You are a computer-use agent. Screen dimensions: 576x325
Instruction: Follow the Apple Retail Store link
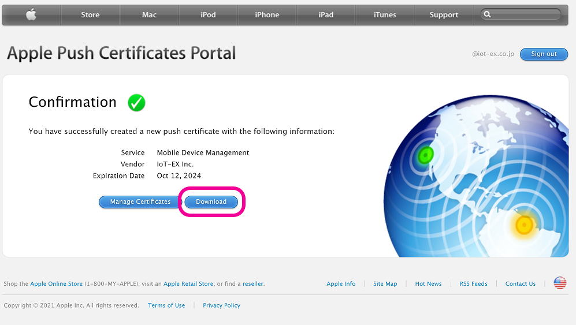pos(188,284)
